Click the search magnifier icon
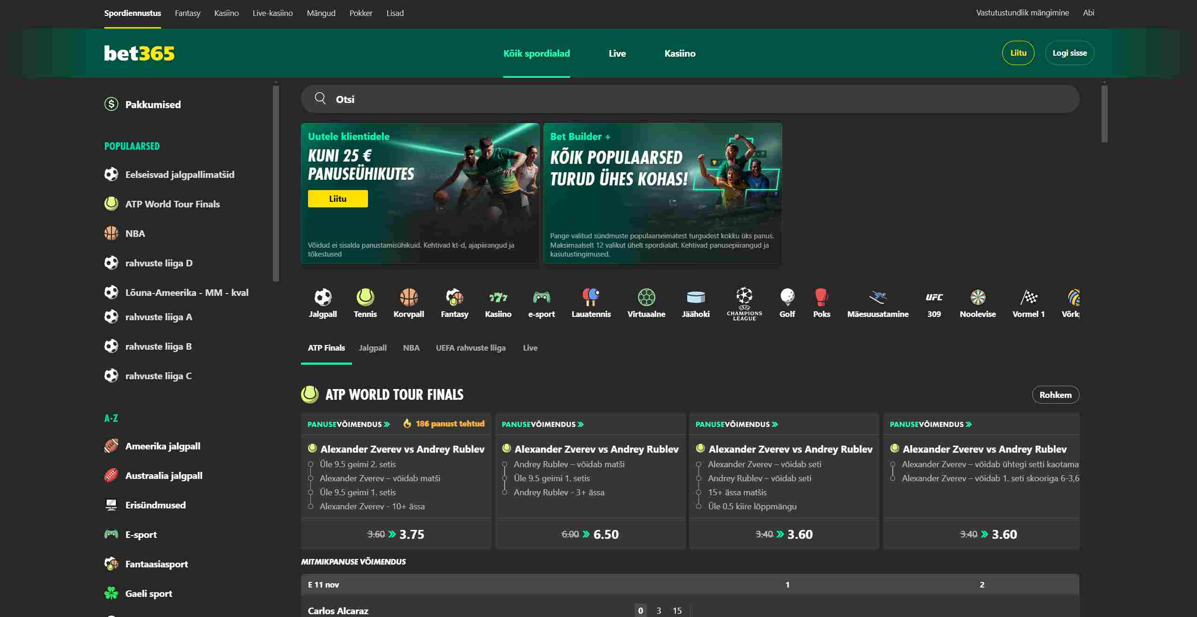The image size is (1197, 617). pos(320,98)
